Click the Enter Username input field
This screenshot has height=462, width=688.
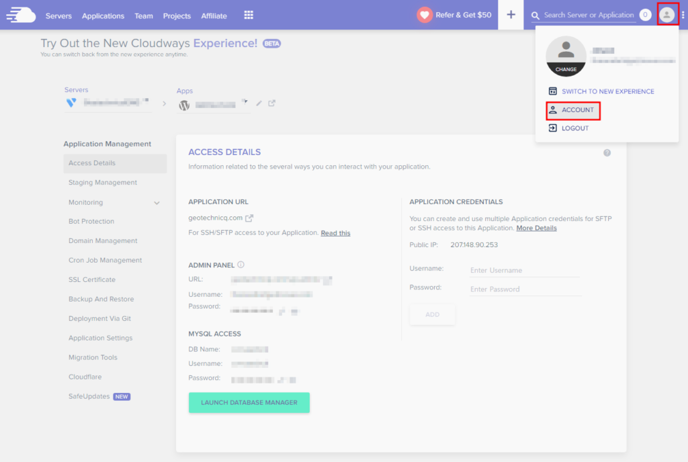[525, 271]
